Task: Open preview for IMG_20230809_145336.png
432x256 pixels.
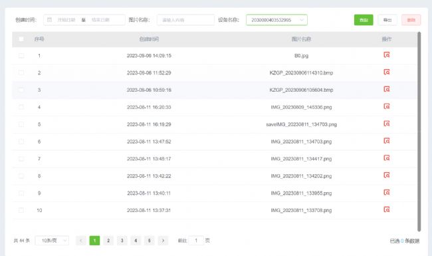Action: pyautogui.click(x=387, y=106)
